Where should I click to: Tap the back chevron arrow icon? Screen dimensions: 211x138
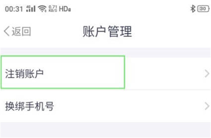coord(7,31)
